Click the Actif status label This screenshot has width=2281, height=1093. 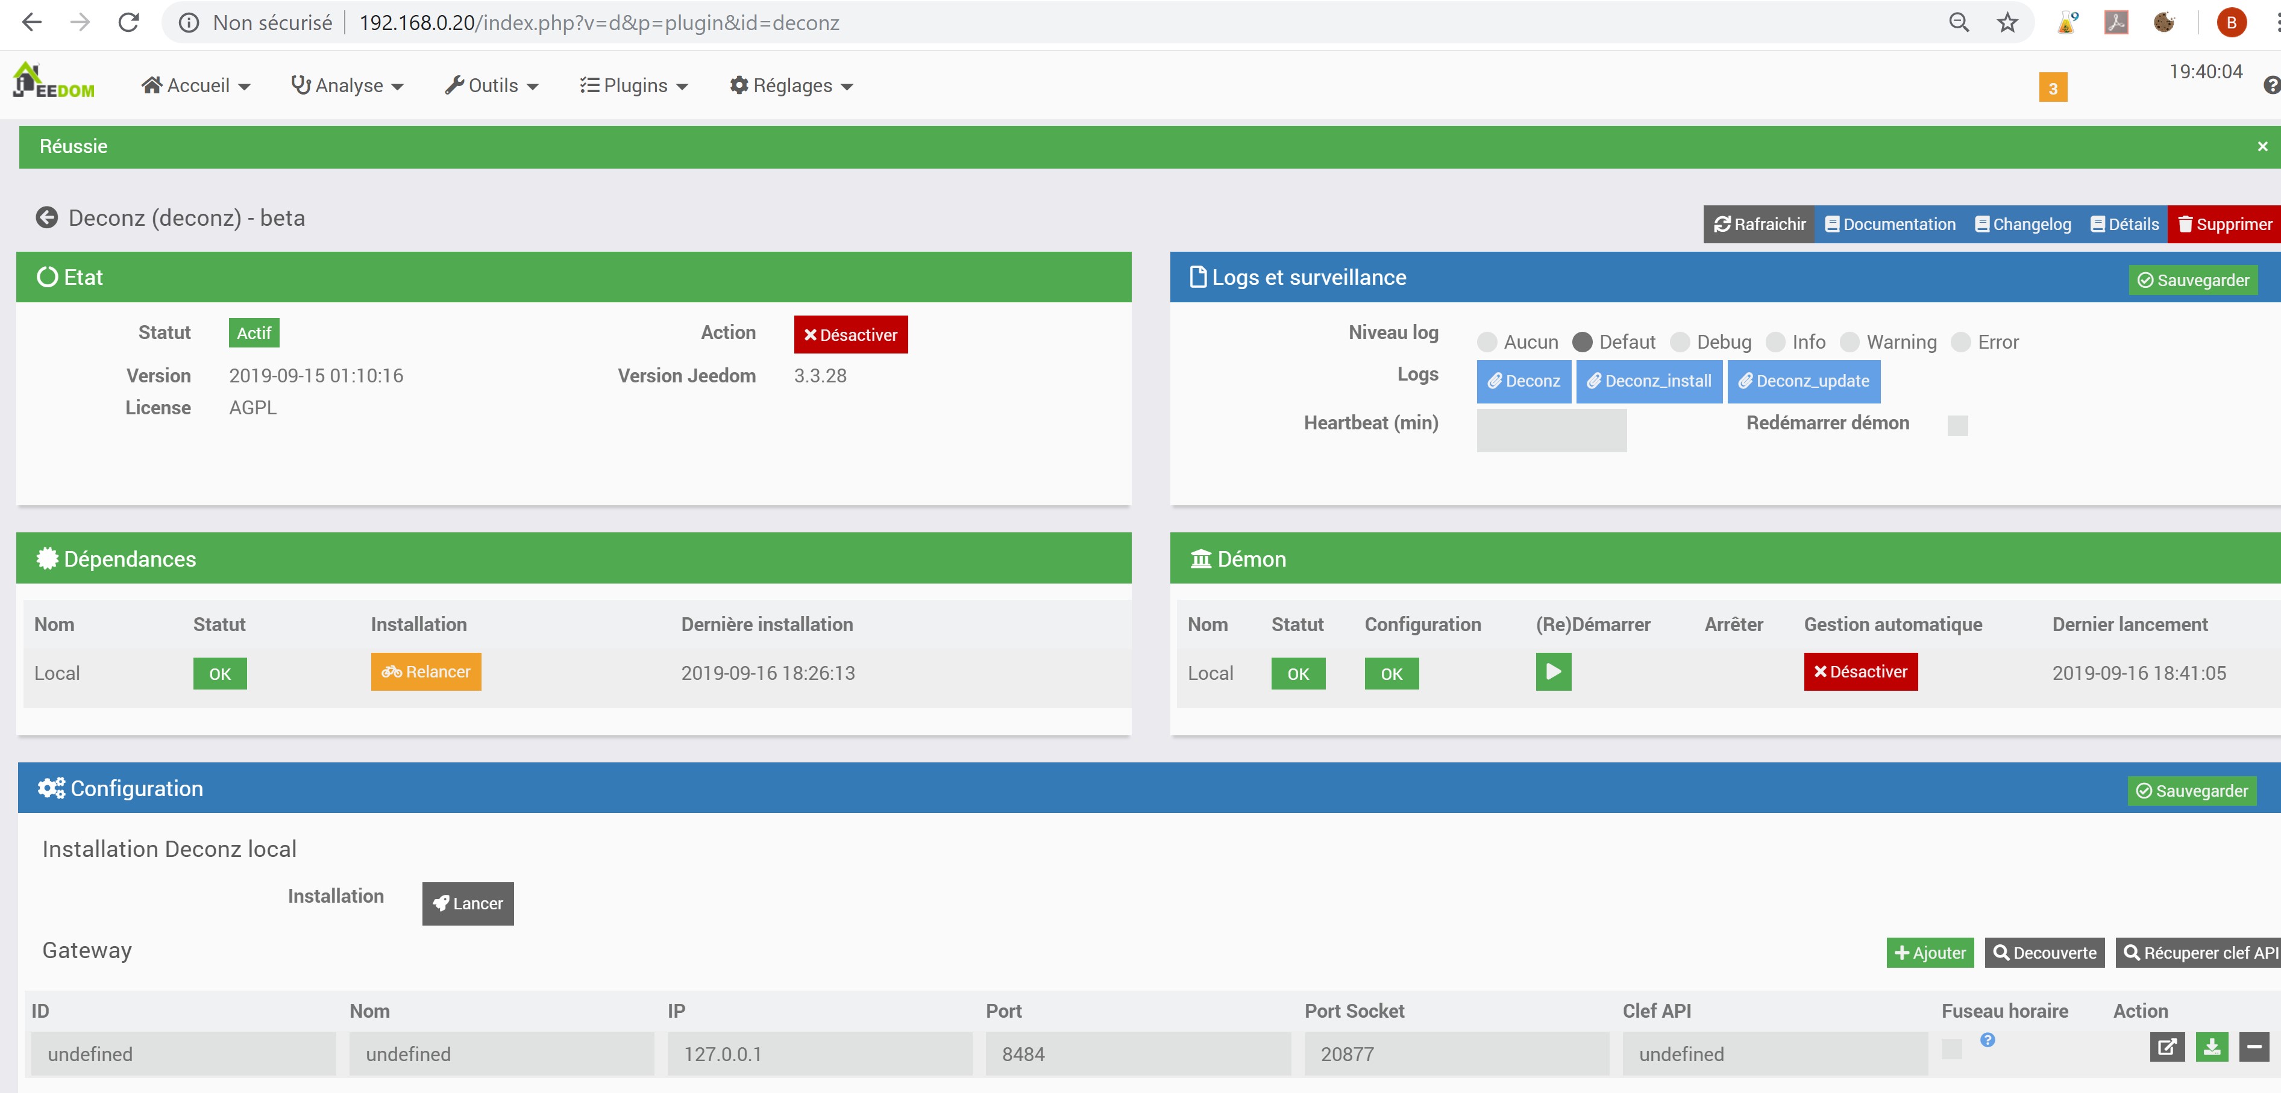click(x=253, y=333)
